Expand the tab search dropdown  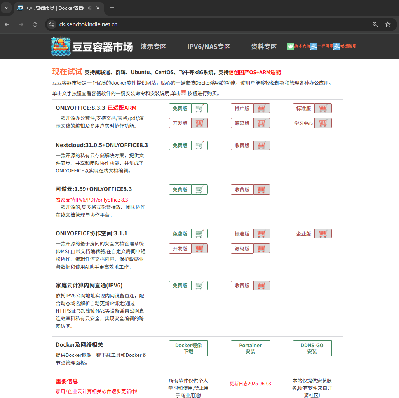pyautogui.click(x=6, y=8)
